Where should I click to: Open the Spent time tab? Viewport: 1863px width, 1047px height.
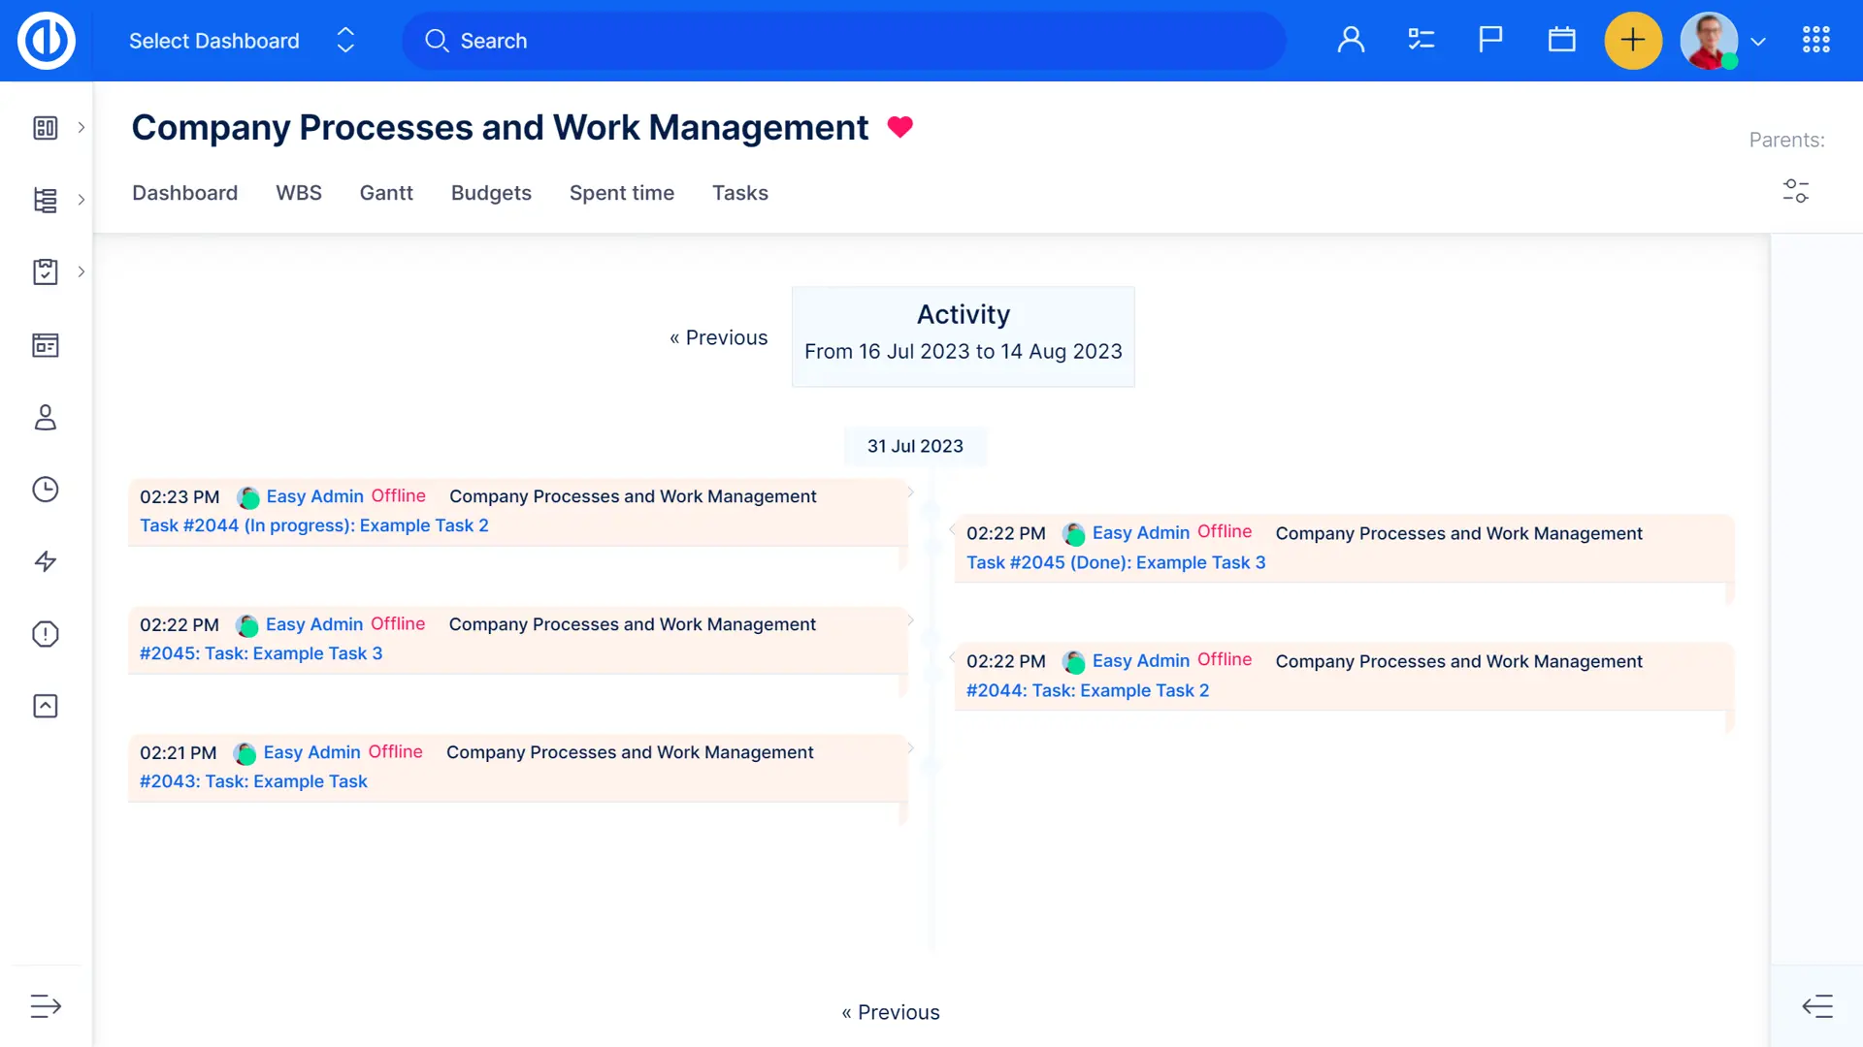tap(621, 193)
